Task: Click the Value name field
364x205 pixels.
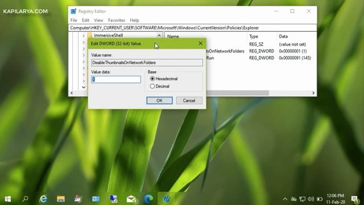Action: pos(147,63)
